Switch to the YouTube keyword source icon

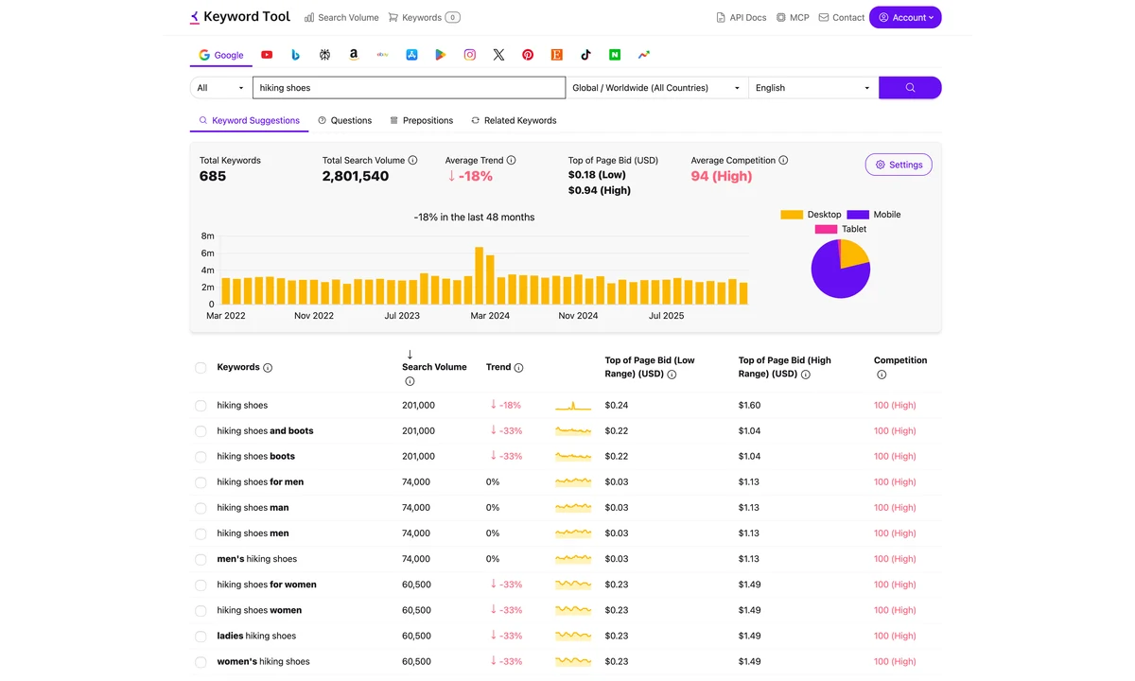point(267,55)
